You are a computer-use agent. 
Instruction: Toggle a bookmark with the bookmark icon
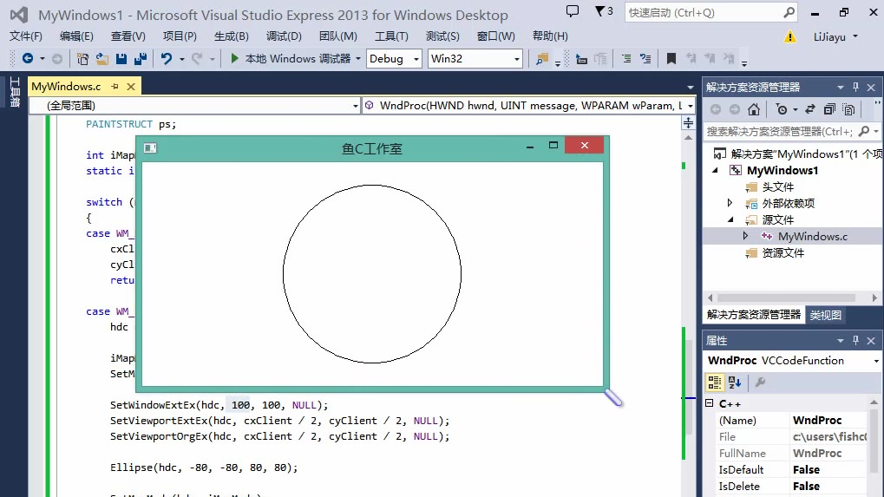pos(671,59)
